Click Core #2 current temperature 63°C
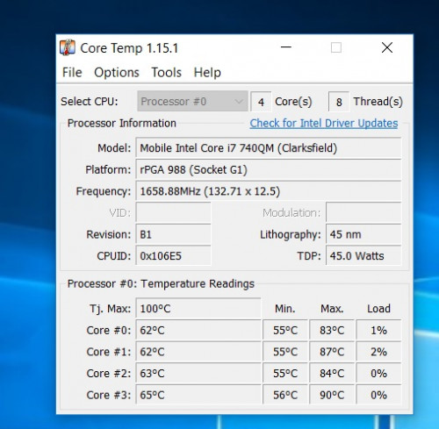The width and height of the screenshot is (439, 429). 198,373
